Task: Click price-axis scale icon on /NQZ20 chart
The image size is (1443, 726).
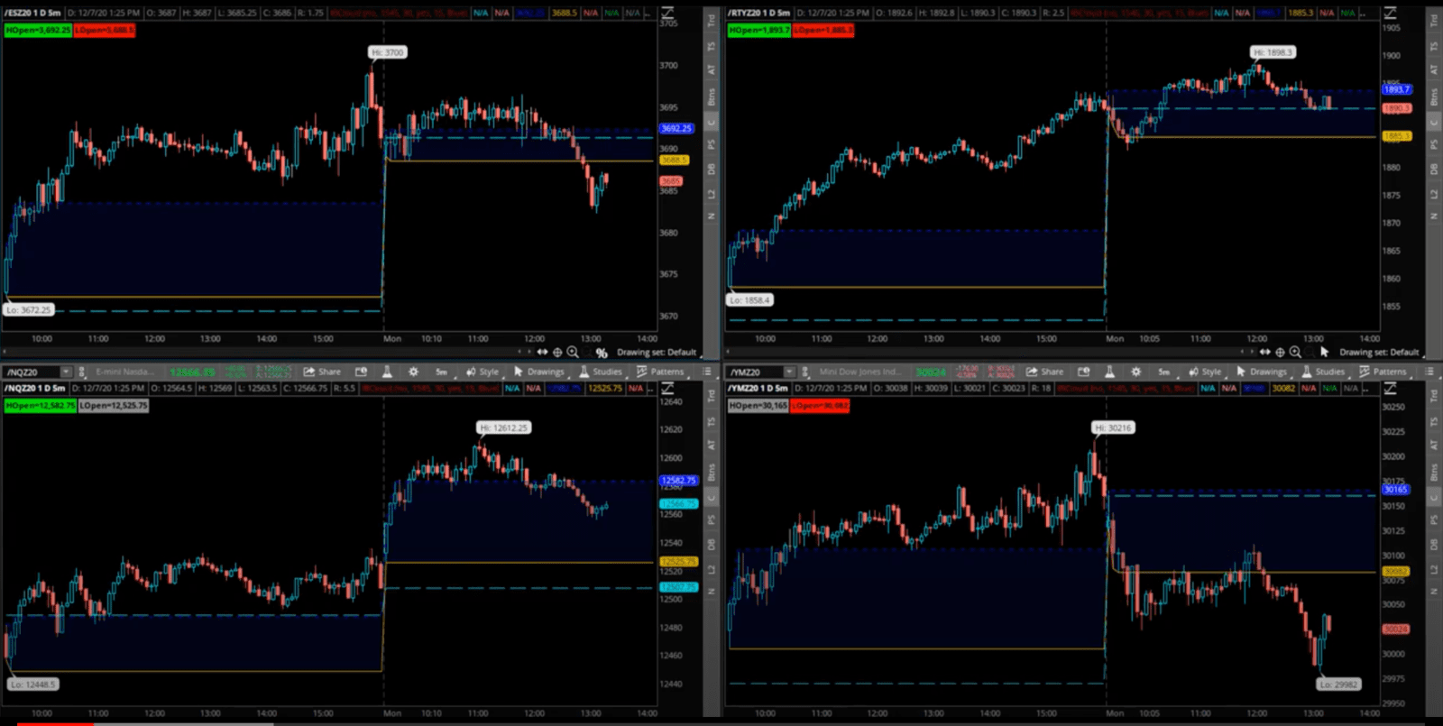Action: [x=667, y=388]
